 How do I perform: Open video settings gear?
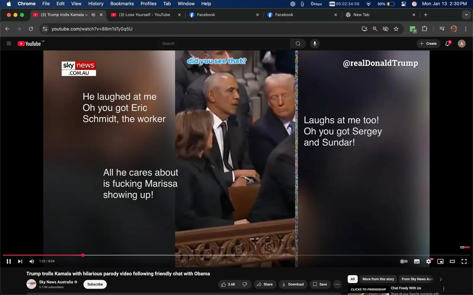pyautogui.click(x=428, y=262)
